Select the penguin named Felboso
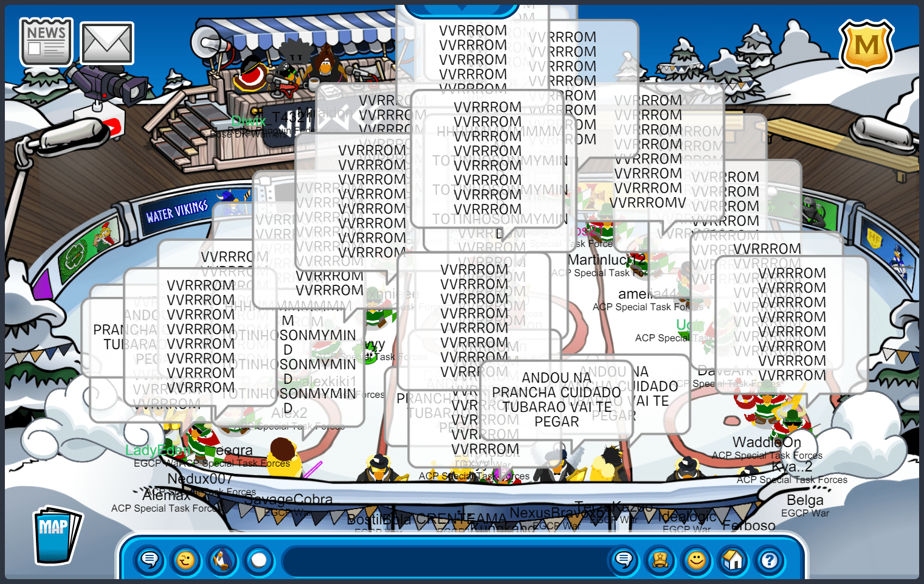Screen dimensions: 924x584 click(x=749, y=526)
